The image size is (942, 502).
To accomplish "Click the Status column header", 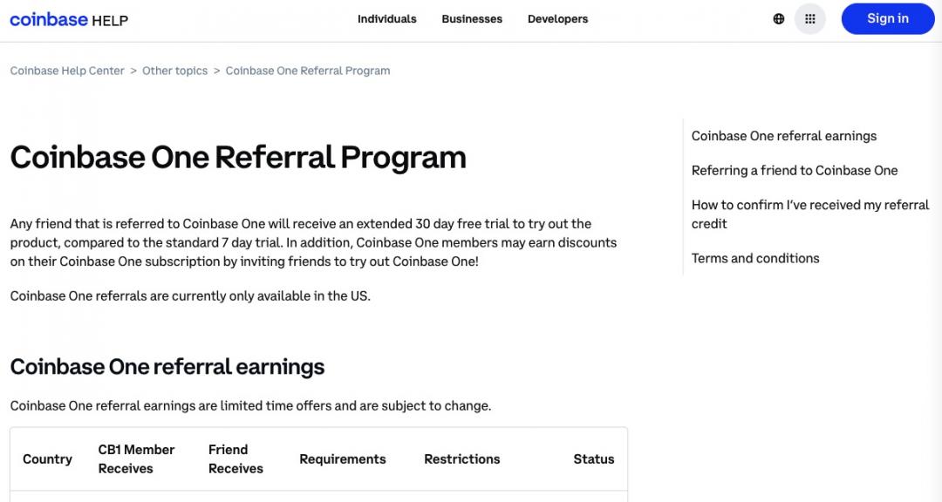I will (594, 458).
